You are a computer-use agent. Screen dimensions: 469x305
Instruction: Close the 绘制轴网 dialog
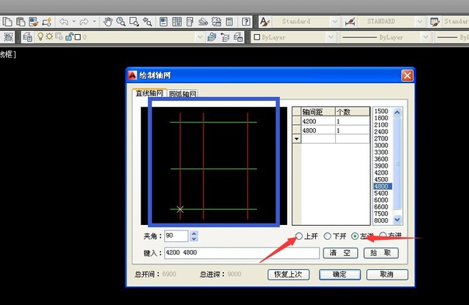click(x=407, y=75)
